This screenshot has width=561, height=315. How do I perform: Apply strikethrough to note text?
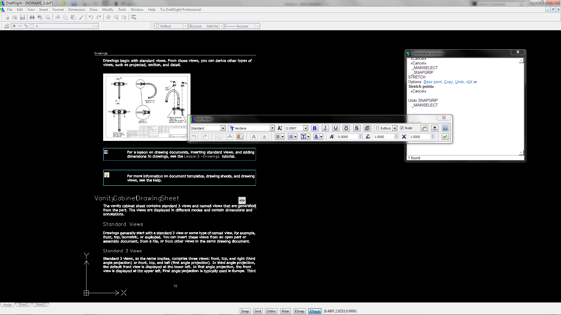(x=356, y=128)
